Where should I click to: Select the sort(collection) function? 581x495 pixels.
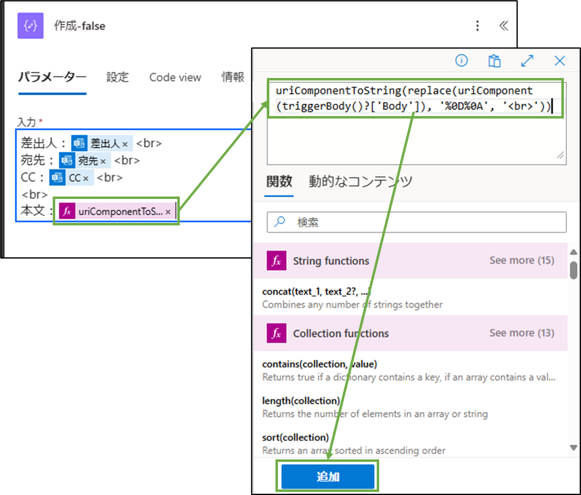click(x=410, y=444)
